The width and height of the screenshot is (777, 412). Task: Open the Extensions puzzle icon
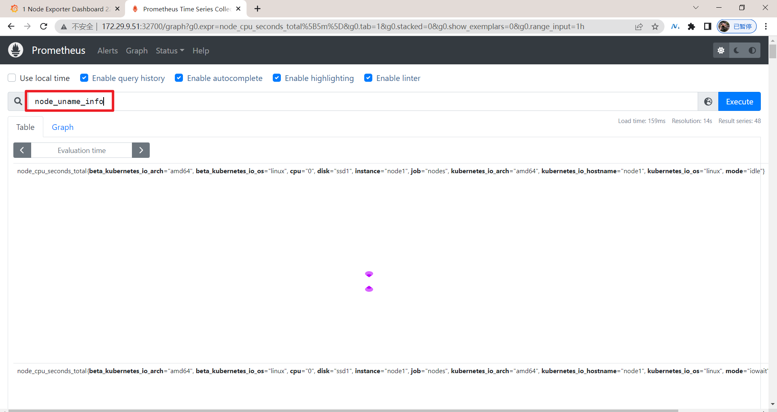click(x=692, y=27)
